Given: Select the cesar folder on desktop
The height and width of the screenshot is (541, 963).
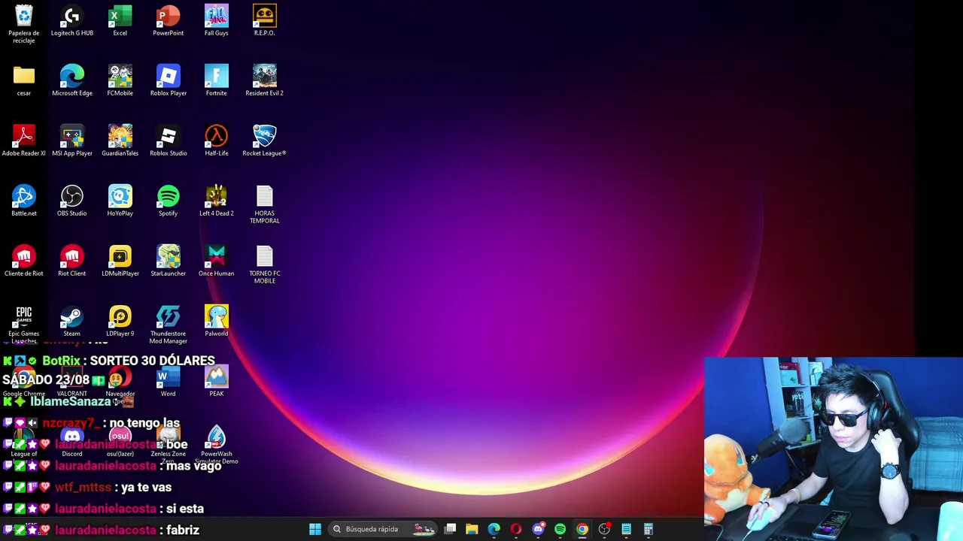Looking at the screenshot, I should pyautogui.click(x=24, y=81).
